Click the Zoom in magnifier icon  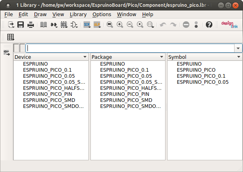(120, 25)
